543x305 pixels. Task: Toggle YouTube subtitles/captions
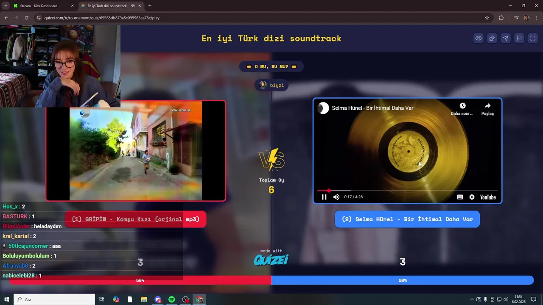(460, 197)
